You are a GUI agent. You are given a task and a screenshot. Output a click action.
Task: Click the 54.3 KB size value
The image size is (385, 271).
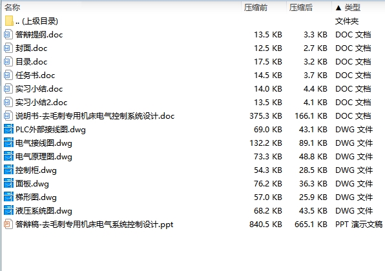tap(268, 170)
